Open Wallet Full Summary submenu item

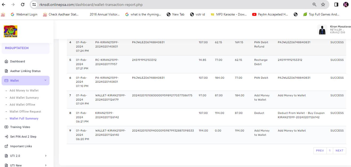tap(24, 118)
